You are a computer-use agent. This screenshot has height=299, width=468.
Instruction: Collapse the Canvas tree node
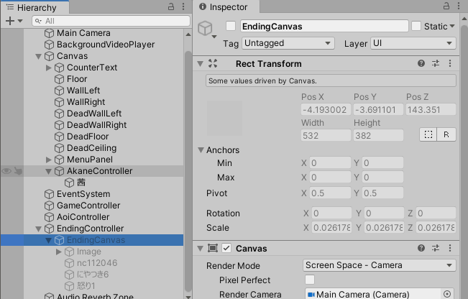[x=38, y=56]
